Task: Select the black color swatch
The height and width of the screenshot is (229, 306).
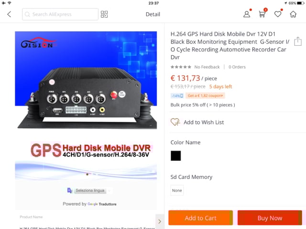Action: pyautogui.click(x=175, y=156)
